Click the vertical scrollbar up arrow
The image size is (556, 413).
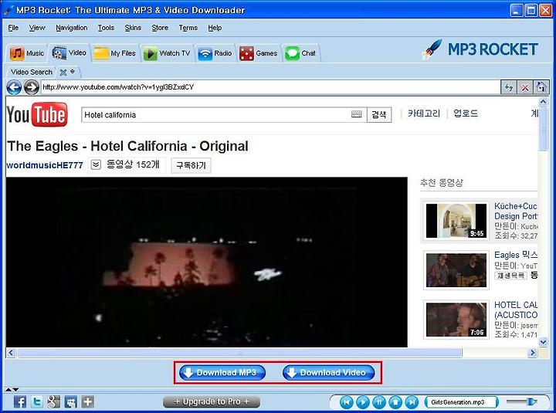tap(543, 102)
